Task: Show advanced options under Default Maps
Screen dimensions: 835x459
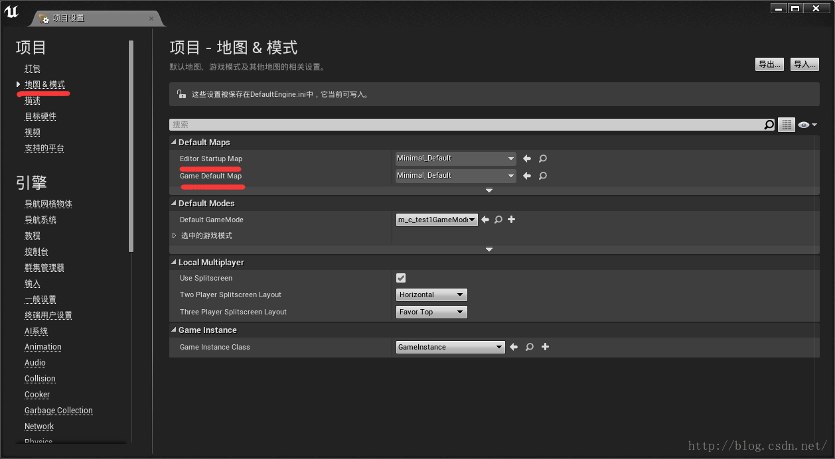Action: [x=489, y=190]
